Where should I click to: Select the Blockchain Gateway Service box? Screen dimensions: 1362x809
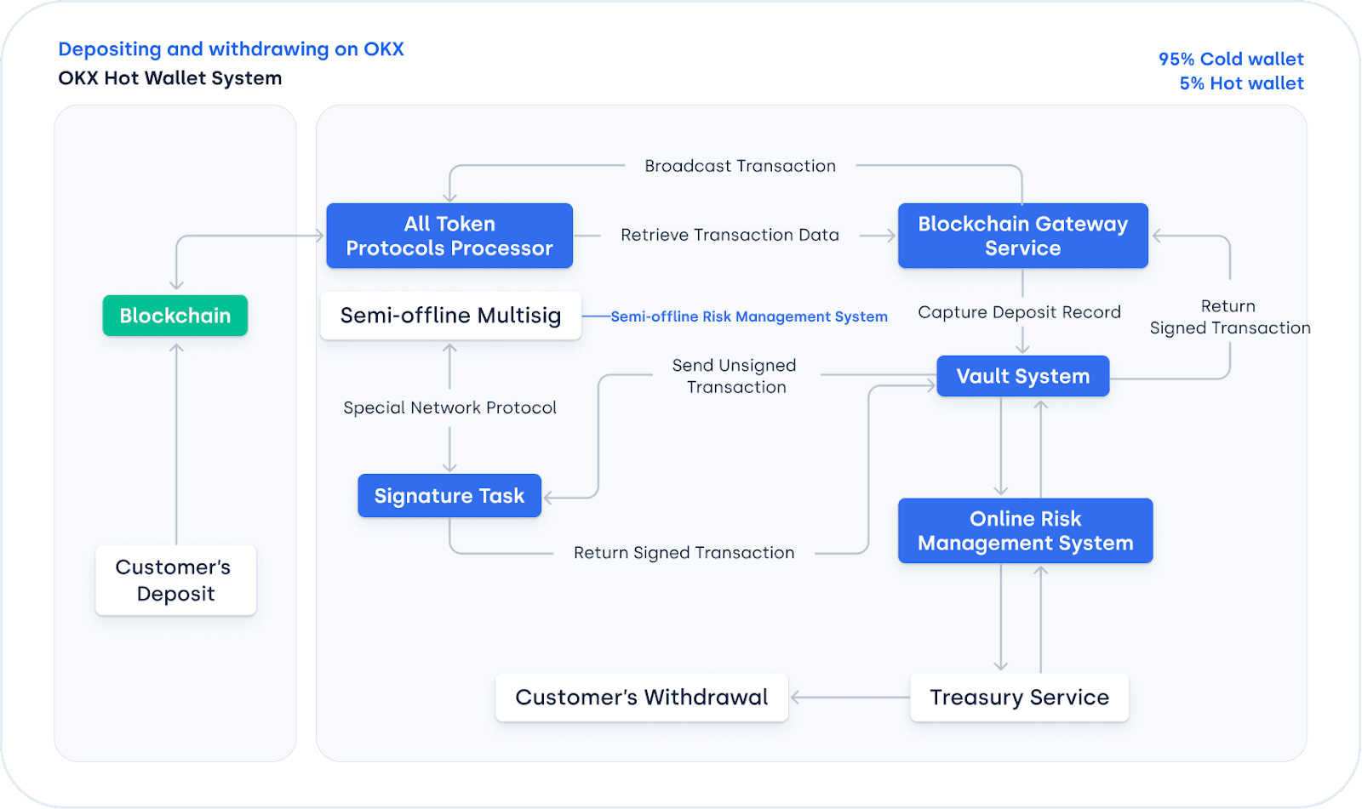pos(1023,236)
